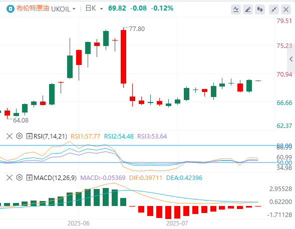The width and height of the screenshot is (295, 229).
Task: Open RSI indicator settings gear
Action: point(20,136)
